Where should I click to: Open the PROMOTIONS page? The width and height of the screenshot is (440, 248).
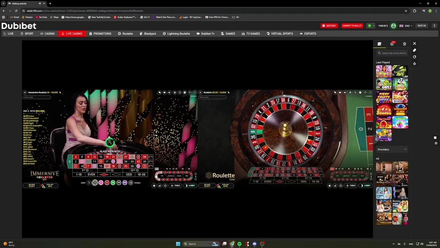pos(100,33)
